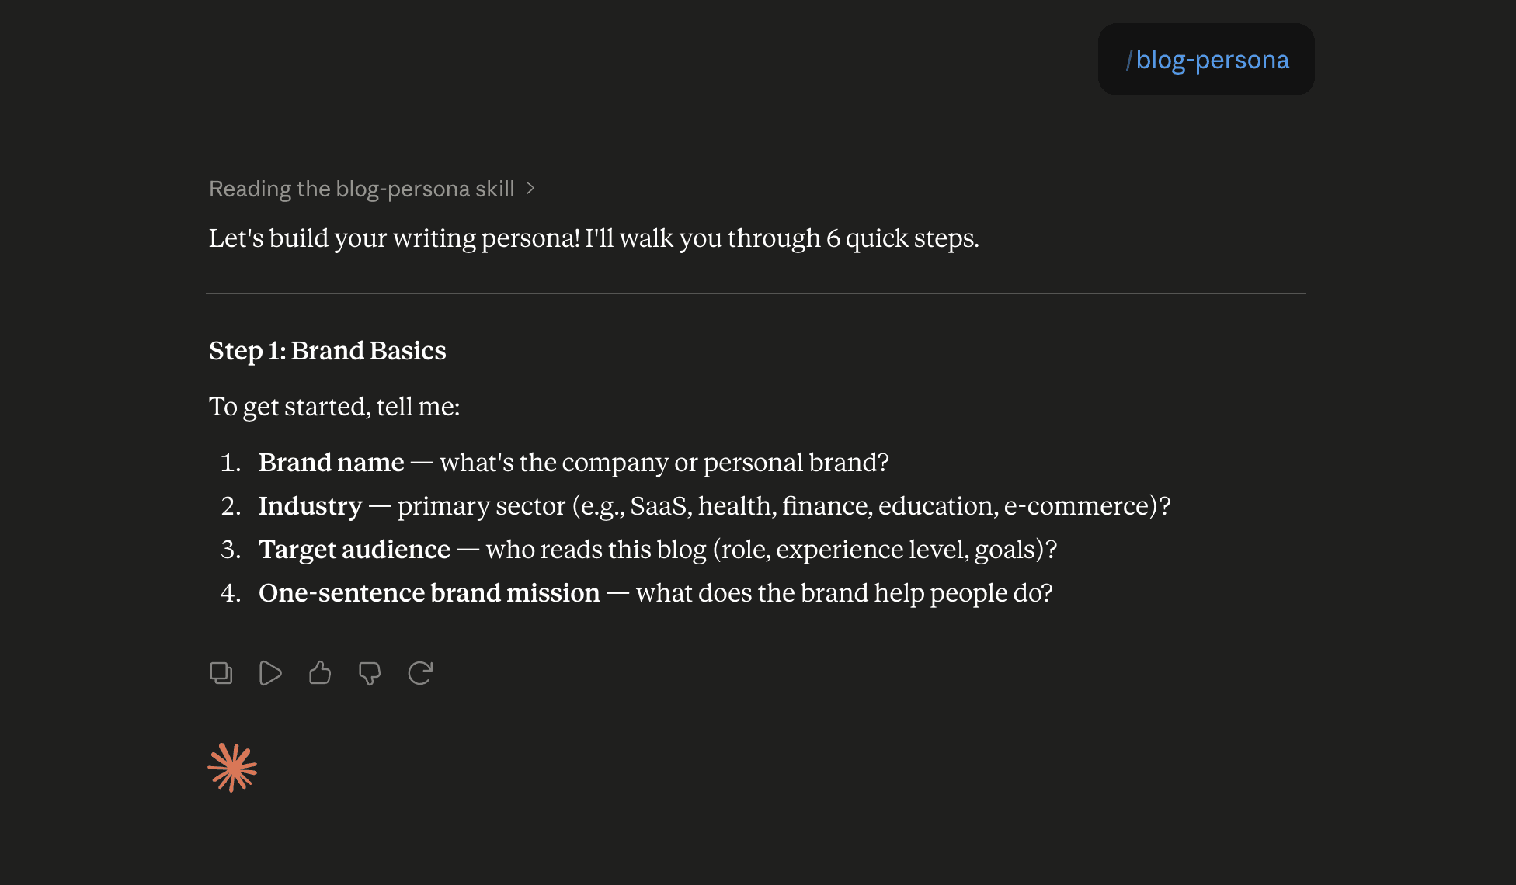The height and width of the screenshot is (885, 1516).
Task: Click the 'who reads this blog' question text
Action: click(x=596, y=550)
